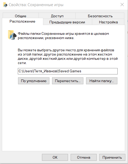Select the Расположение tab
The image size is (128, 164).
point(23,22)
